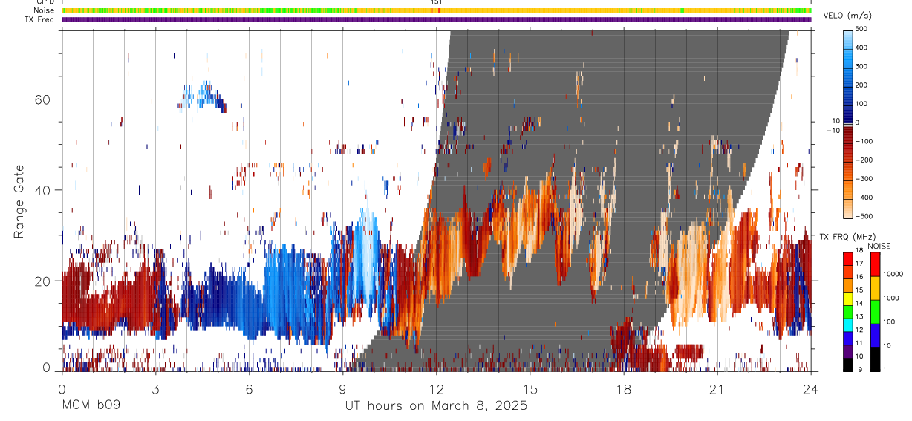912x421 pixels.
Task: Click 'UT hours on March 8, 2025' label
Action: [x=436, y=406]
